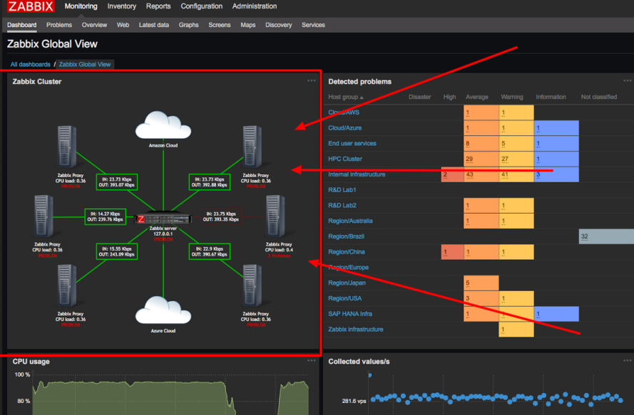Click the Zabbix logo
Image resolution: width=634 pixels, height=415 pixels.
[31, 7]
